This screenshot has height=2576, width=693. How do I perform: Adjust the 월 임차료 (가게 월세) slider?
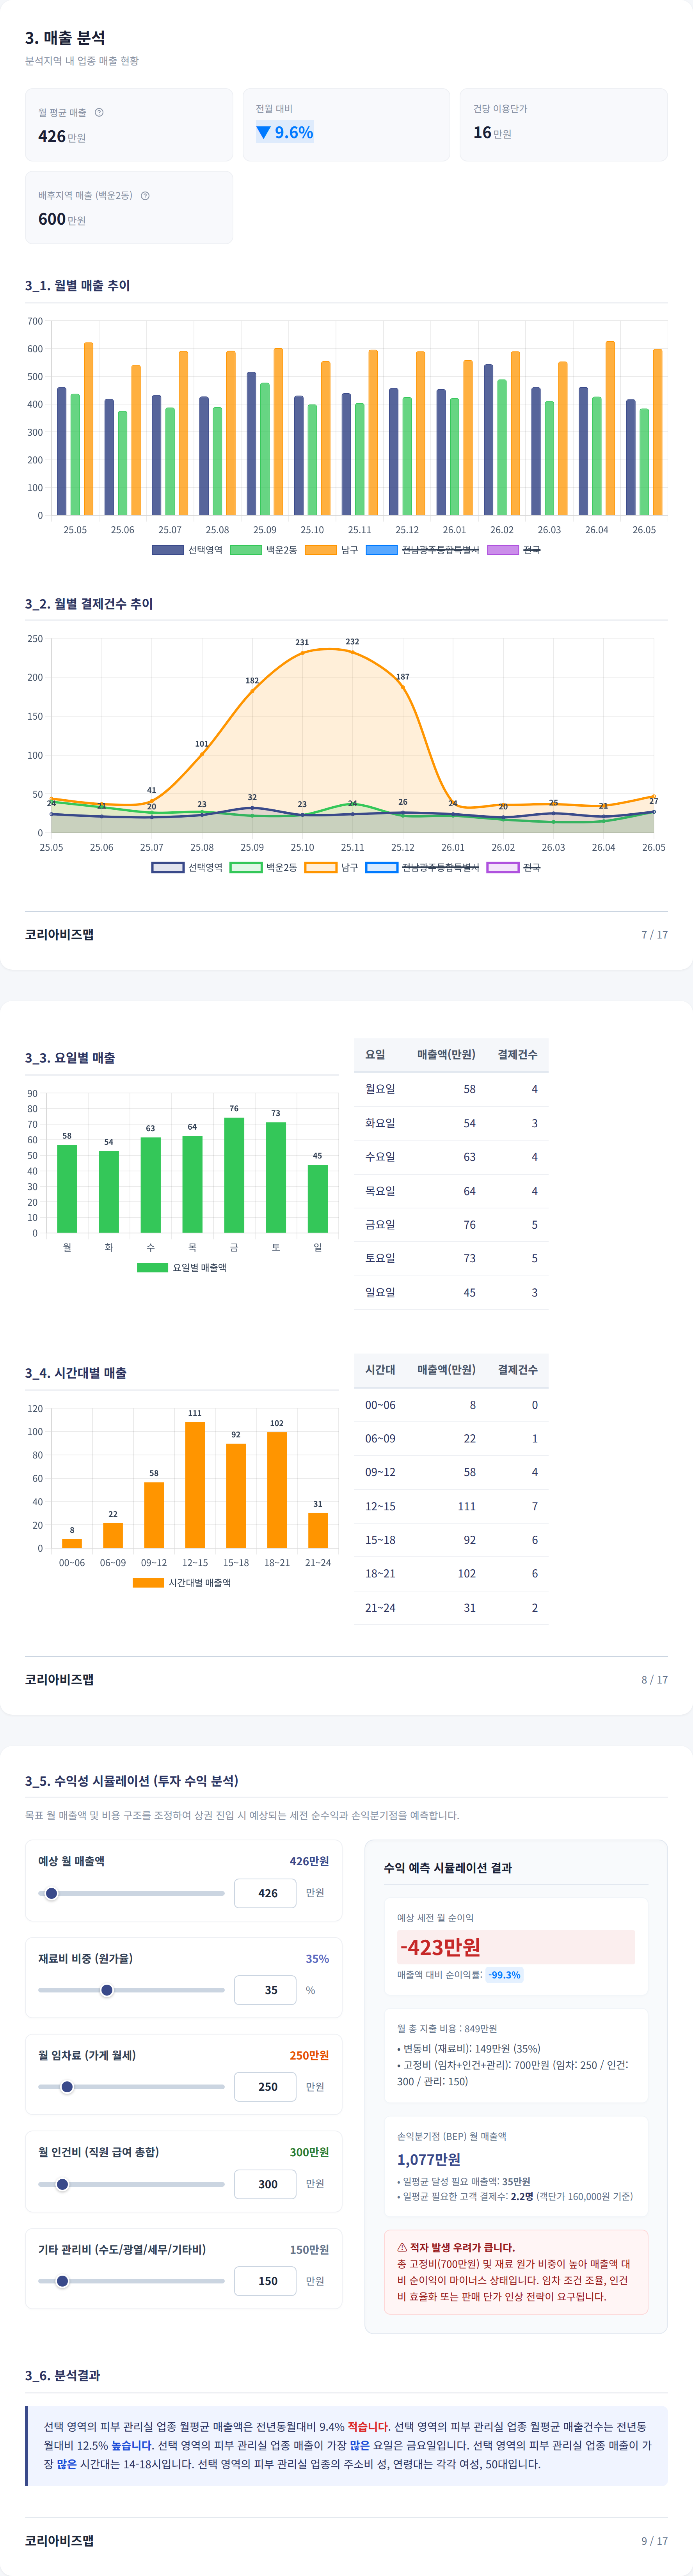point(131,2087)
